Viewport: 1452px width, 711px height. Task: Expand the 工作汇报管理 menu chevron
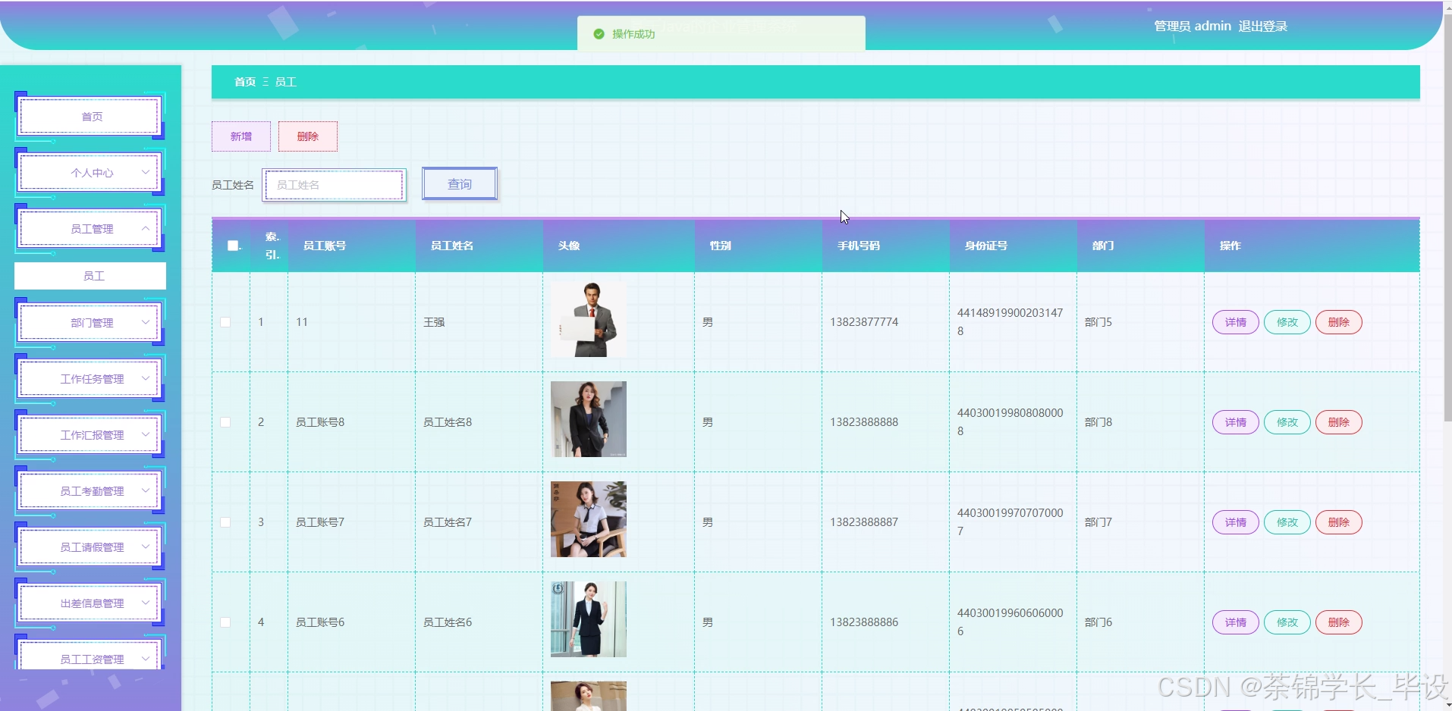[146, 434]
